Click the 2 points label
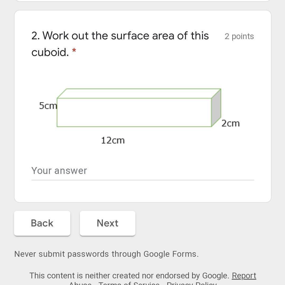The width and height of the screenshot is (285, 285). tap(239, 36)
